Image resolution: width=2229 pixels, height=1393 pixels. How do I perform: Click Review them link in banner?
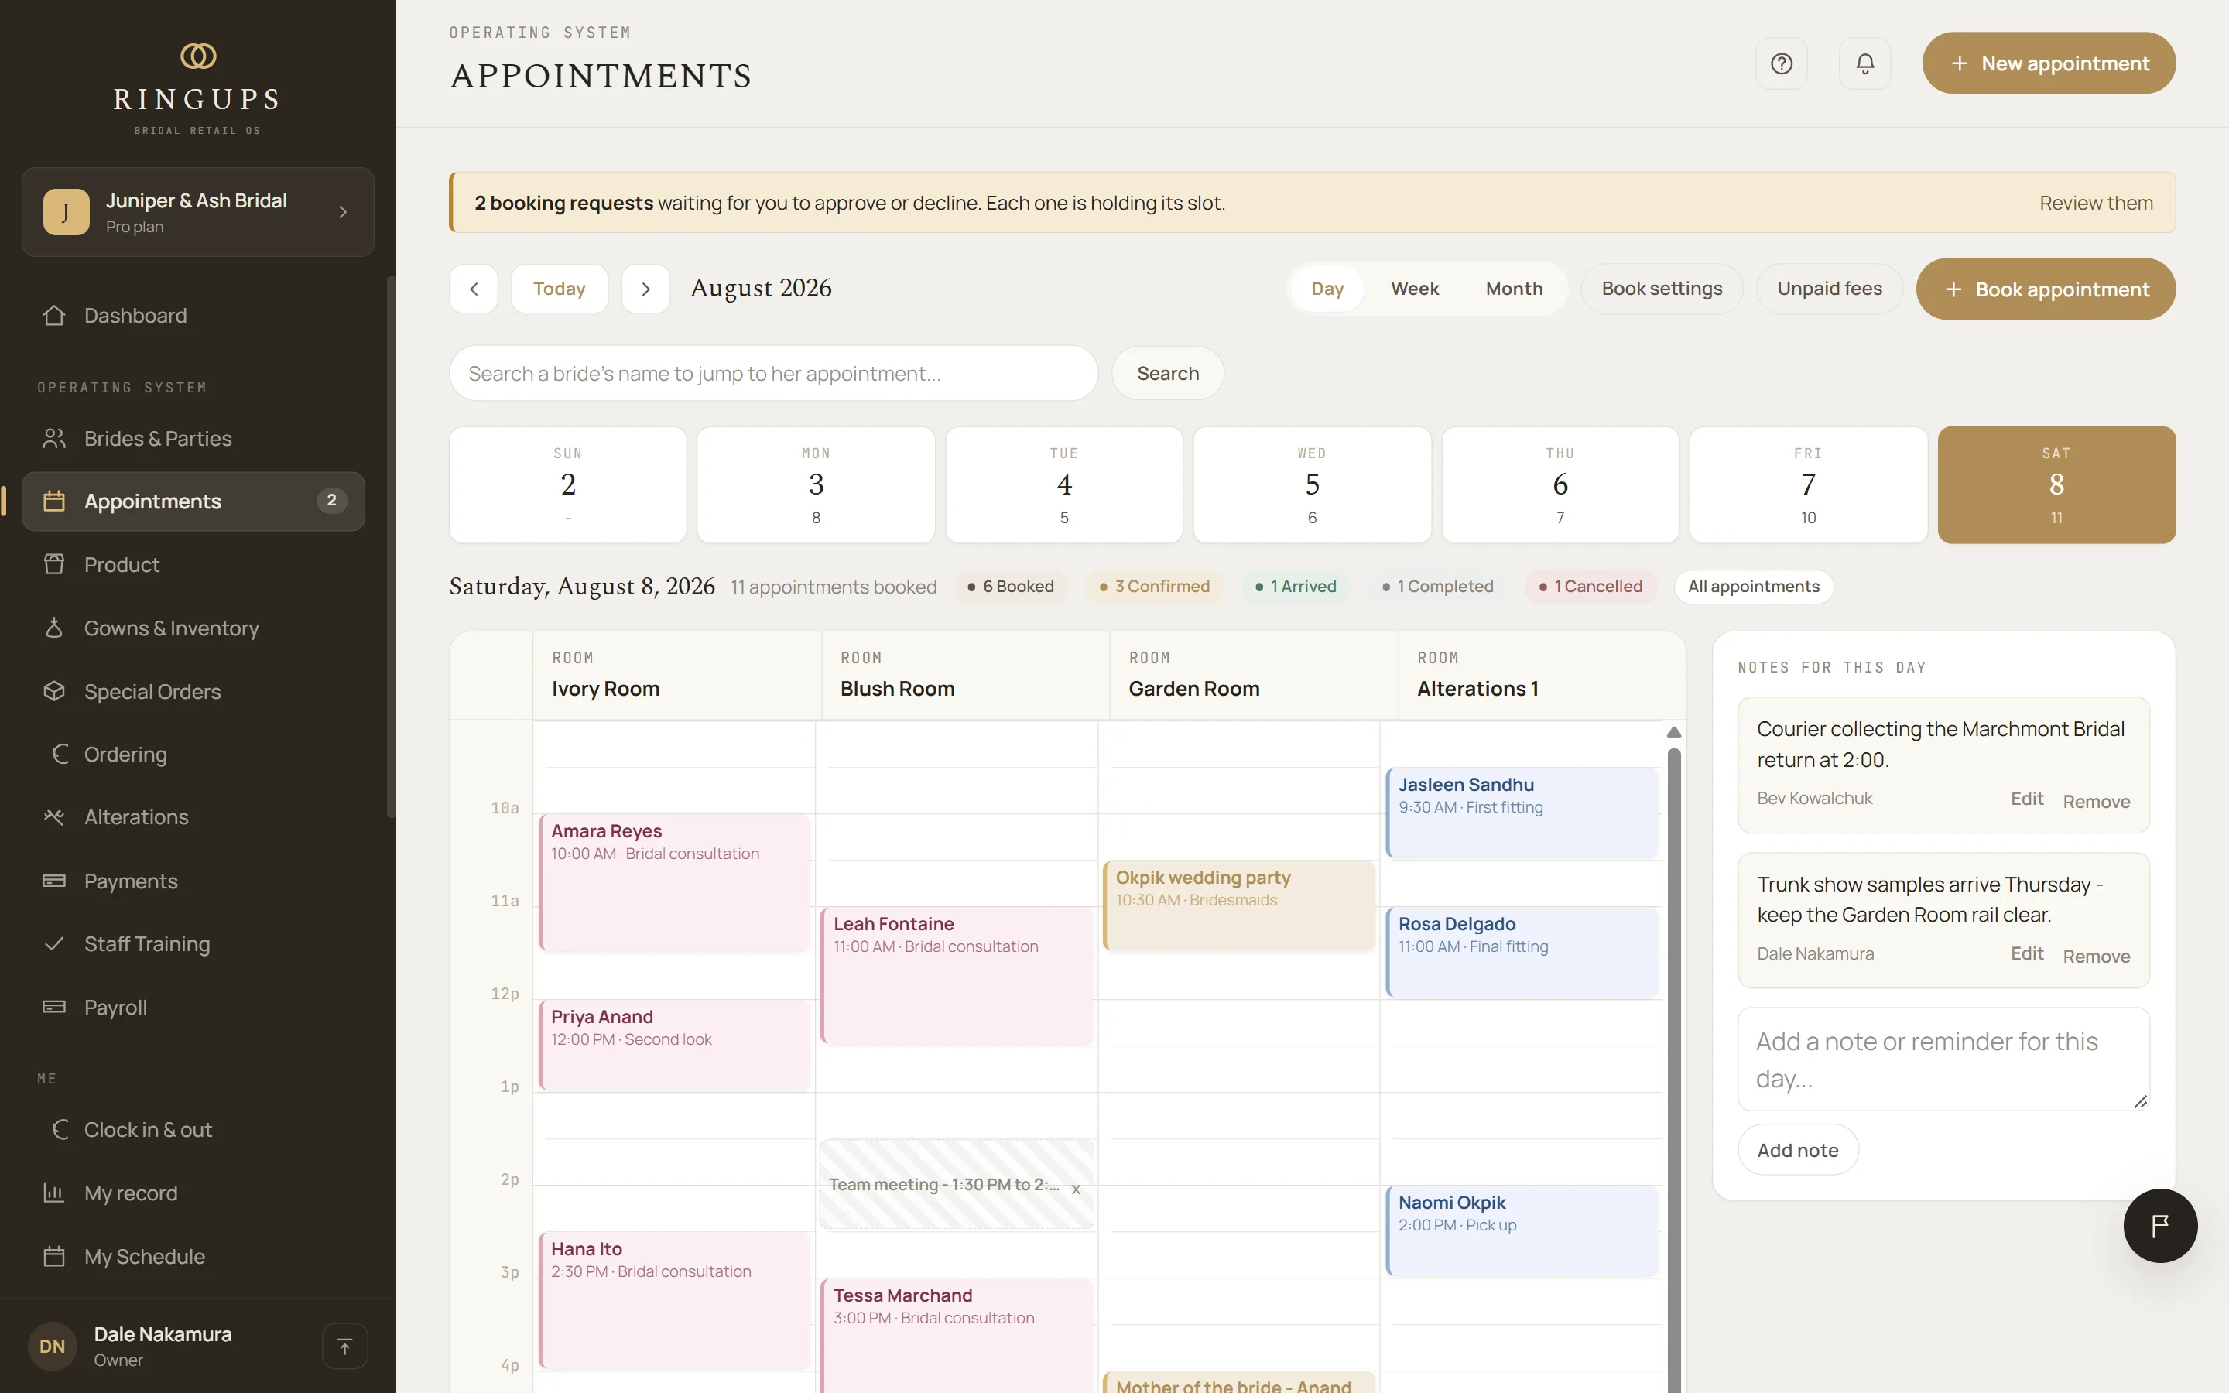pos(2095,203)
